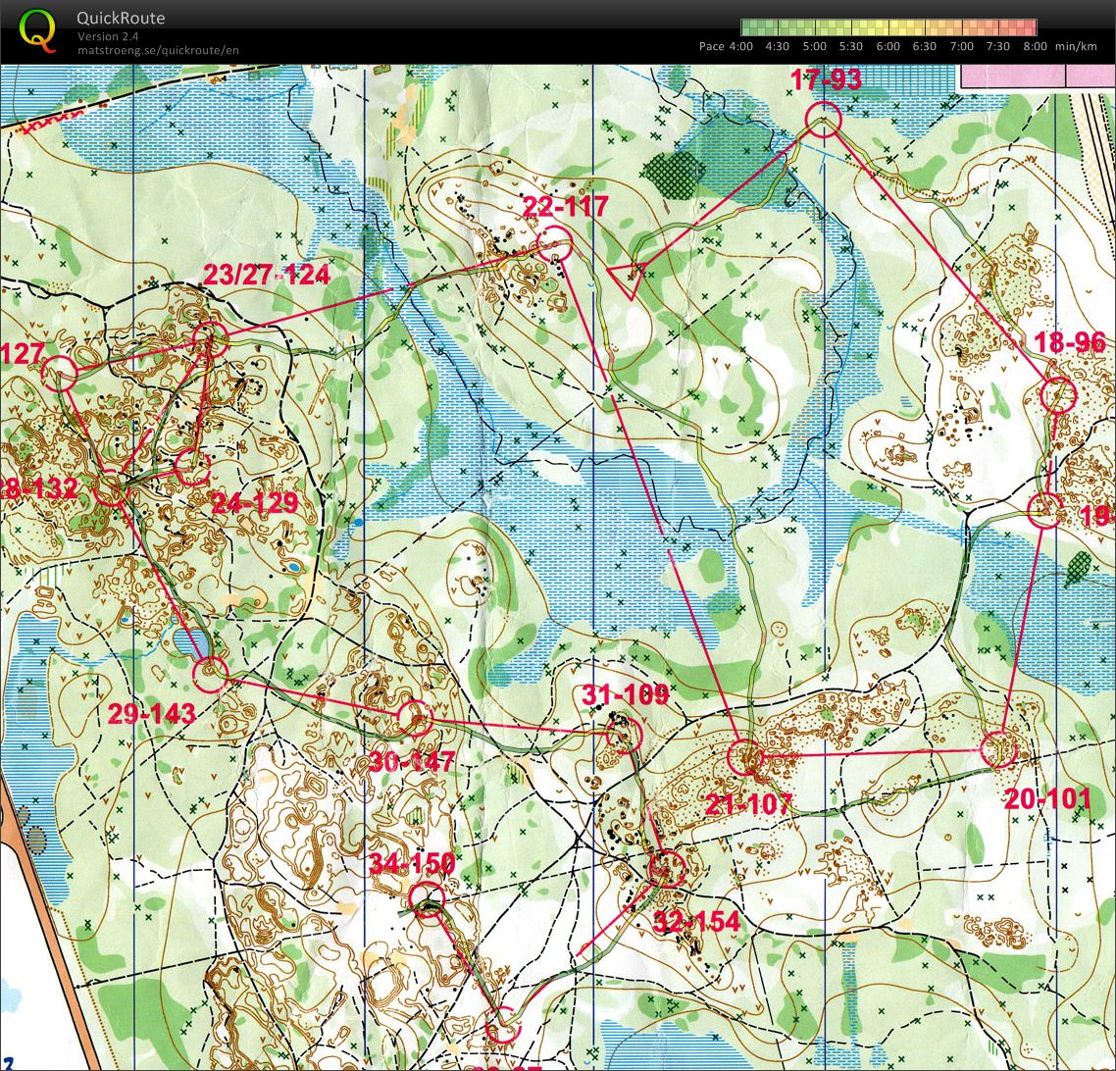Click the 6:30 pace legend label
The width and height of the screenshot is (1116, 1071).
click(x=924, y=46)
